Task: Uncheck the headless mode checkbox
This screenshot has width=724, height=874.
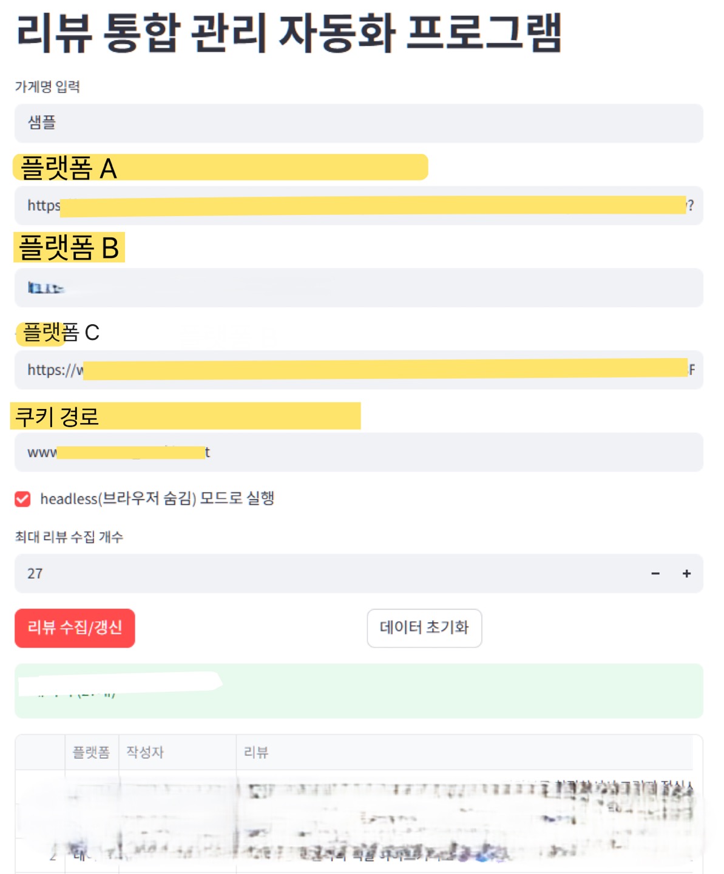Action: [22, 499]
